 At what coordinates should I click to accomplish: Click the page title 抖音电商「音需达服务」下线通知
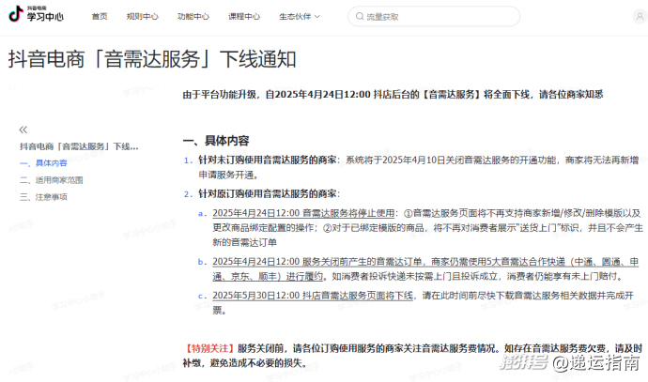152,59
